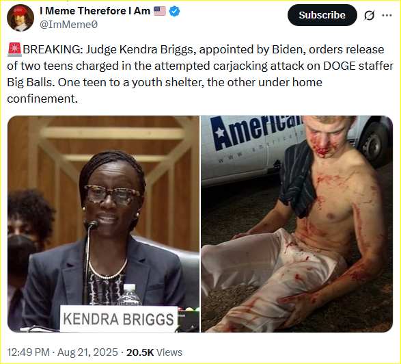Click the word BREAKING in the tweet text
This screenshot has width=401, height=364.
coord(53,49)
